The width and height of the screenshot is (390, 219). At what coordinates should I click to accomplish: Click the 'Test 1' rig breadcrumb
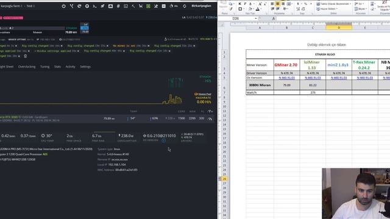pyautogui.click(x=30, y=5)
